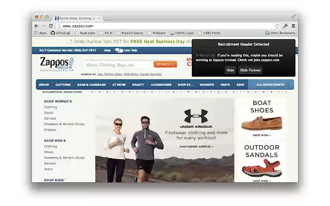
Task: Click the orange SEARCH button
Action: [165, 64]
